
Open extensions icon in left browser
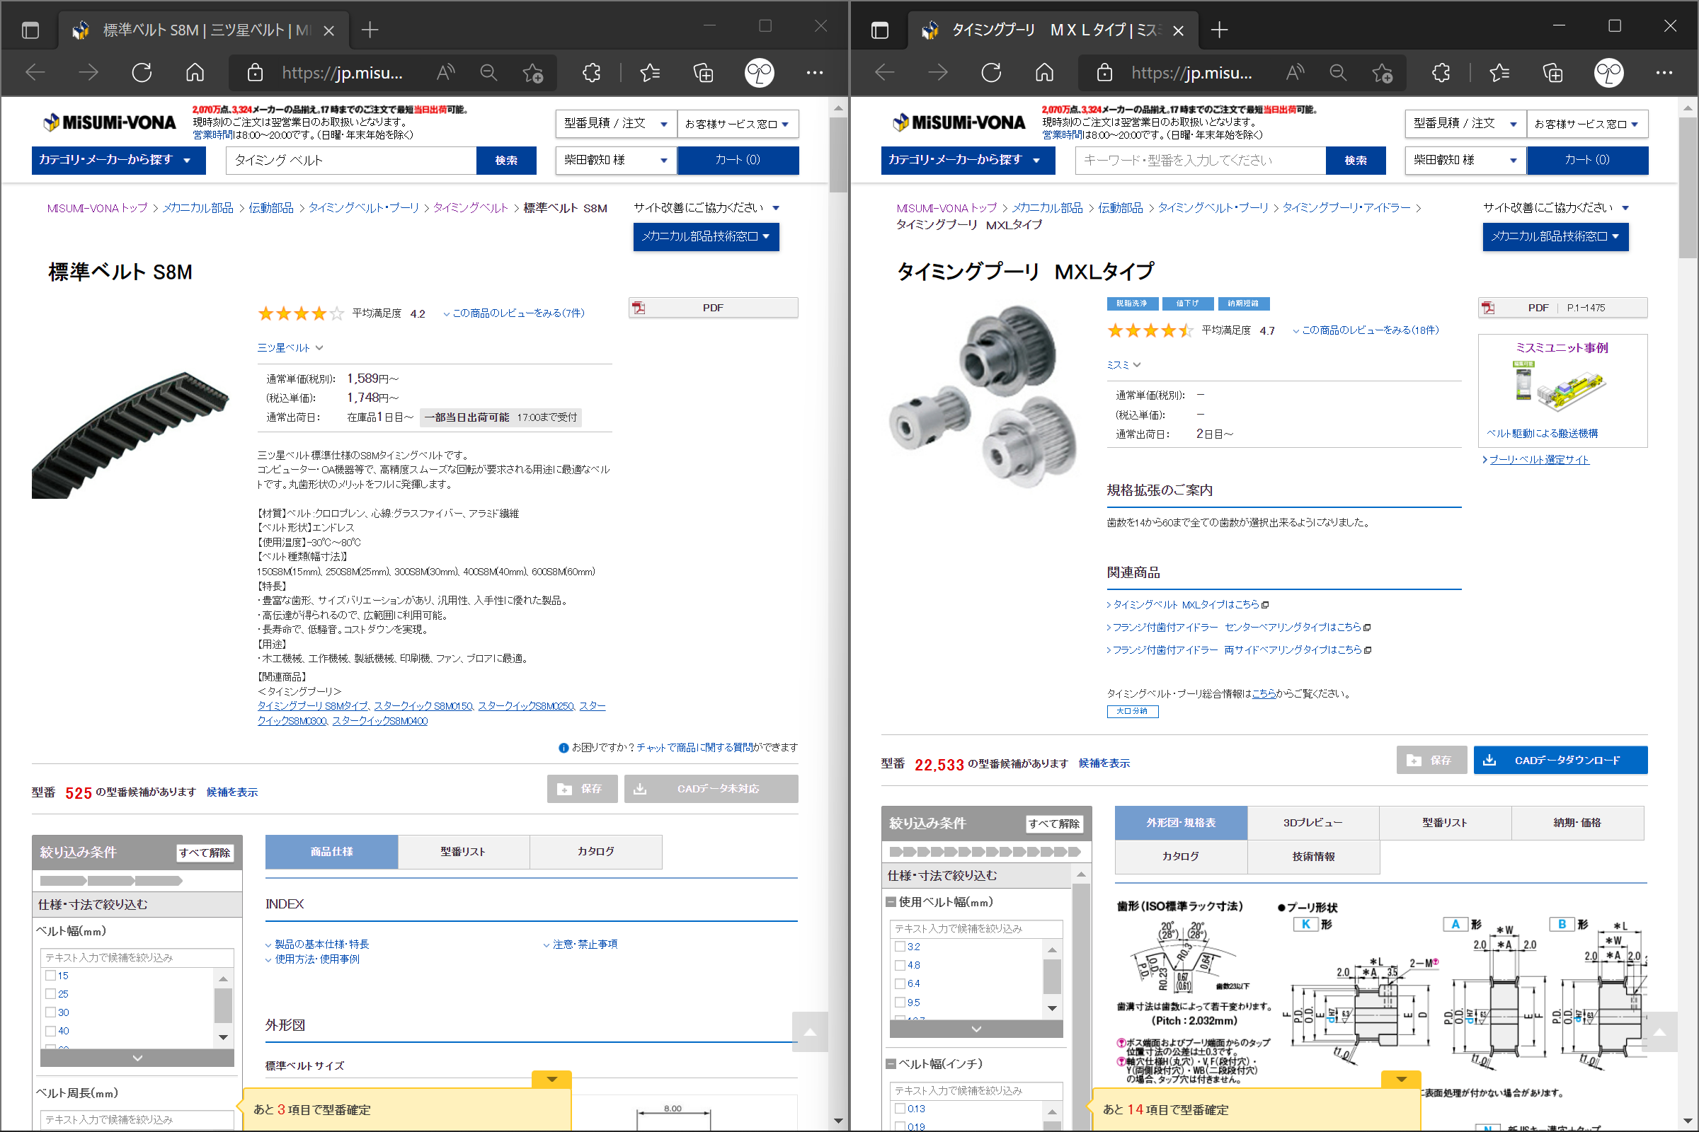coord(592,72)
